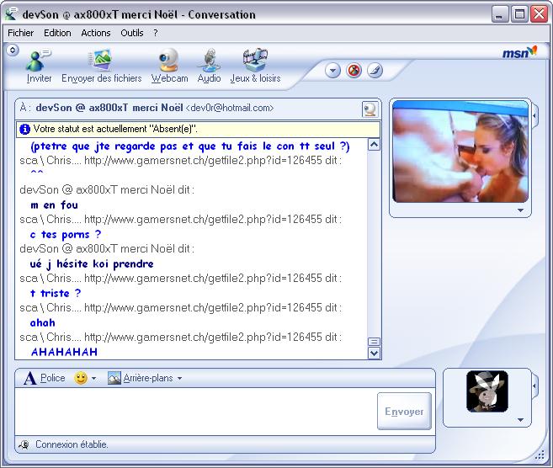Click the conversation scroll-down arrow
Screen dimensions: 553x468
(374, 353)
